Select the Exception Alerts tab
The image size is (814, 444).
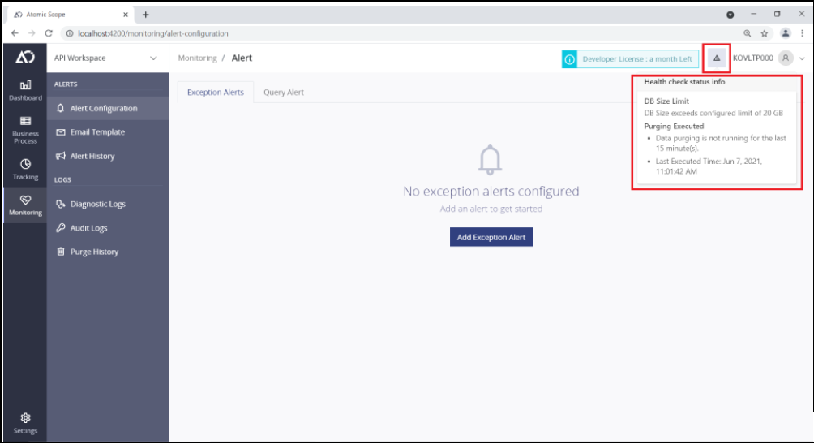[x=215, y=93]
